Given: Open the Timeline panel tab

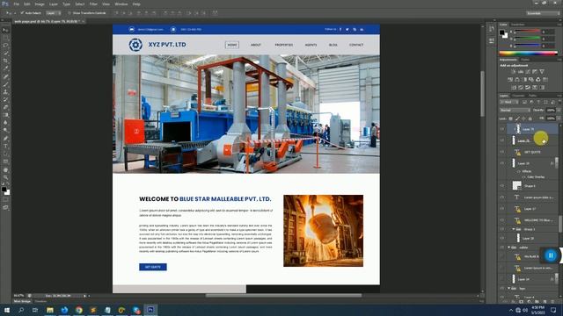Looking at the screenshot, I should 40,302.
